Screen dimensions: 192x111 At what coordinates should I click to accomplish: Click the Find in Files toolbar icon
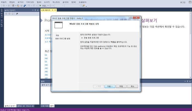[84, 6]
